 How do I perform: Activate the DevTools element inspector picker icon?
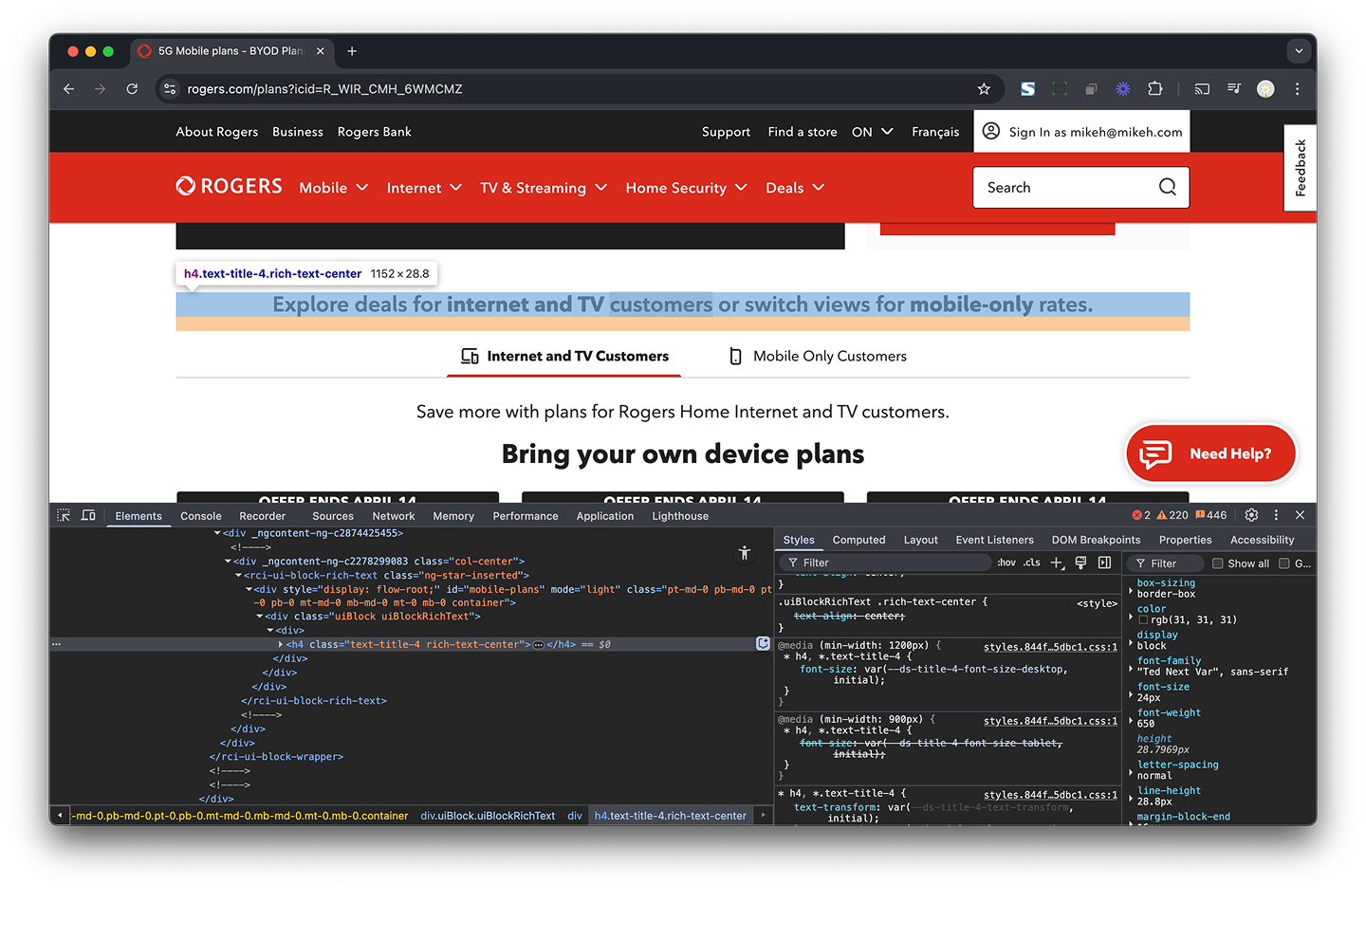point(64,515)
